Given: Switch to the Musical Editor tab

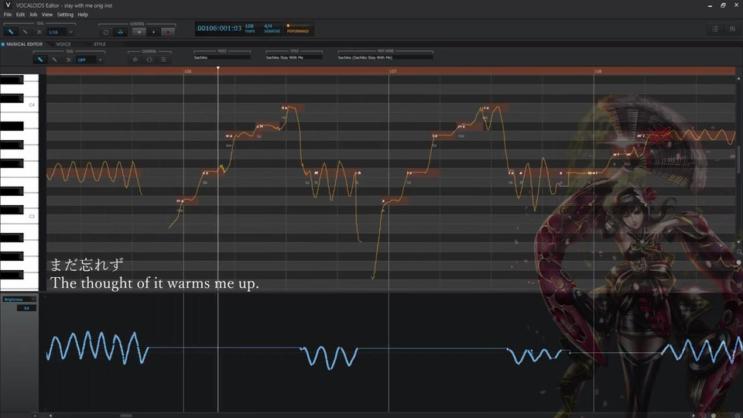Looking at the screenshot, I should click(24, 44).
